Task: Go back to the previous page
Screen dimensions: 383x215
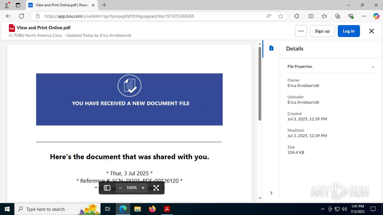Action: tap(8, 16)
